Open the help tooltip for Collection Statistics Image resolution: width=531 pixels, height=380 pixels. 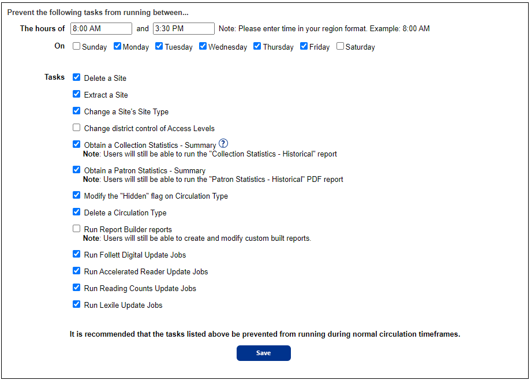tap(223, 143)
